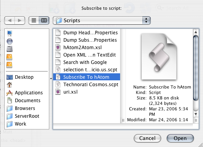
Task: Click the Documents icon in sidebar
Action: (9, 101)
